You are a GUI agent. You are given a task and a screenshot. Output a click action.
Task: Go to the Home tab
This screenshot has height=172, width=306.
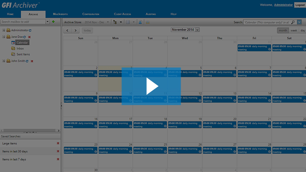10,14
